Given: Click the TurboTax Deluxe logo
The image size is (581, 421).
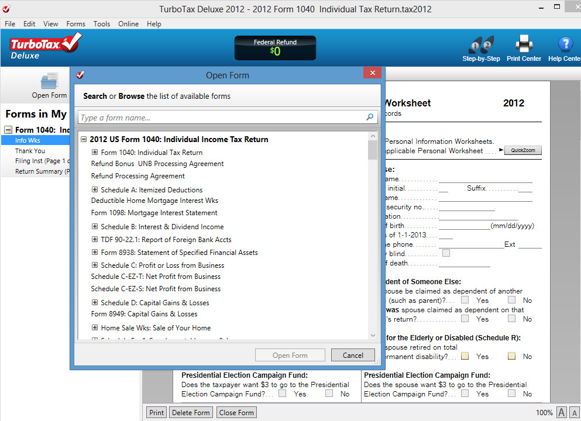Looking at the screenshot, I should click(45, 47).
